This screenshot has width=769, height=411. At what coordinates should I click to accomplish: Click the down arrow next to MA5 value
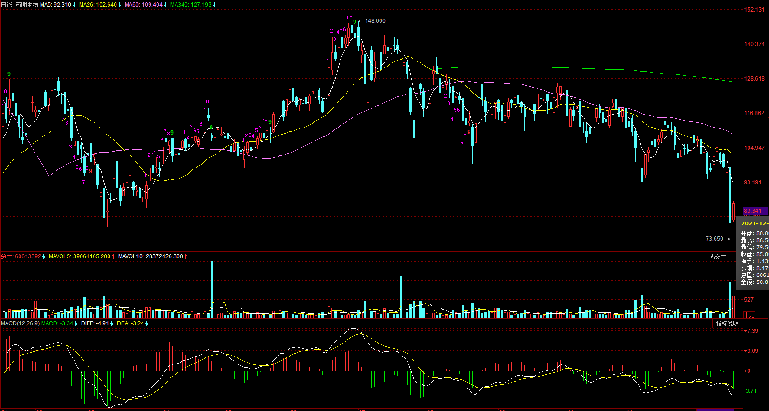74,5
